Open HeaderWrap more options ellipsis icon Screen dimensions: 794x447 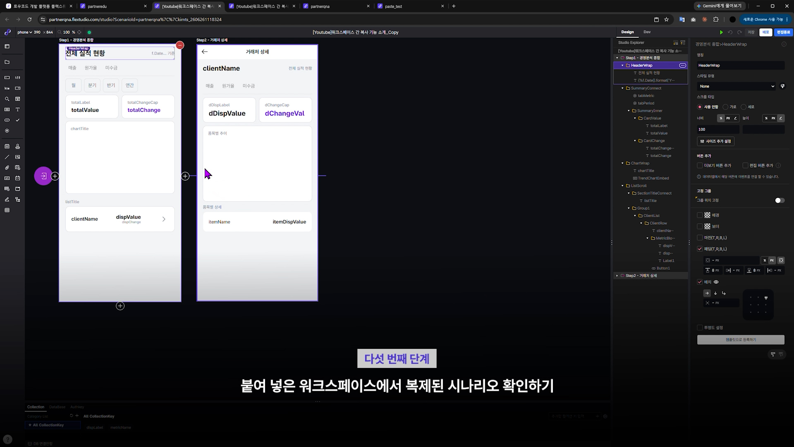[682, 65]
